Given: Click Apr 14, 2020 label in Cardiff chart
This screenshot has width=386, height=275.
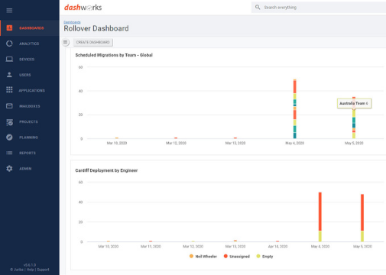Looking at the screenshot, I should coord(277,247).
